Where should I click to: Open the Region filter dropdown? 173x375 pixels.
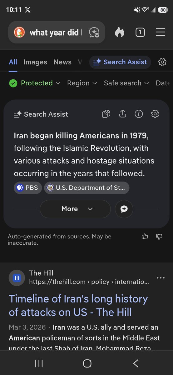point(82,83)
